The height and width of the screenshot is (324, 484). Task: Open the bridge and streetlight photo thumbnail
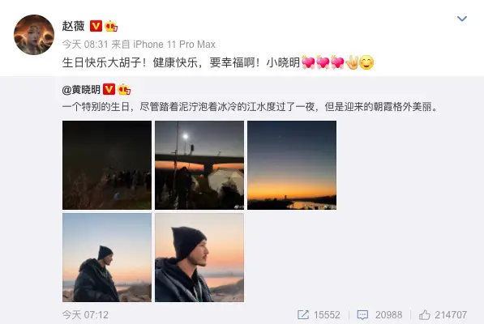pos(199,165)
